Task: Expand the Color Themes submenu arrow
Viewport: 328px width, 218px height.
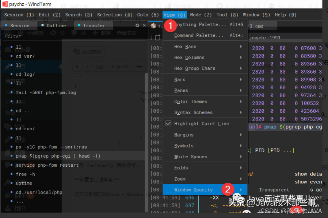Action: 241,102
